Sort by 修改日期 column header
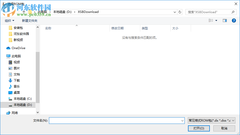Image resolution: width=240 pixels, height=135 pixels. (x=117, y=28)
